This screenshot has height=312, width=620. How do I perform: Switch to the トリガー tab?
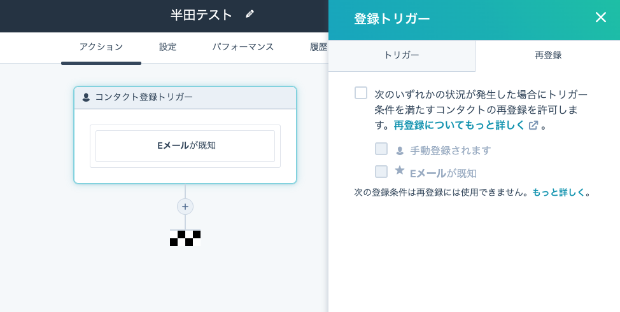click(401, 55)
